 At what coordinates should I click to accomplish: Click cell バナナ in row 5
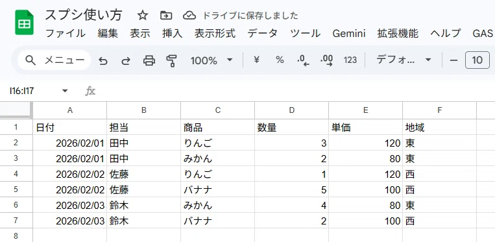pyautogui.click(x=217, y=189)
